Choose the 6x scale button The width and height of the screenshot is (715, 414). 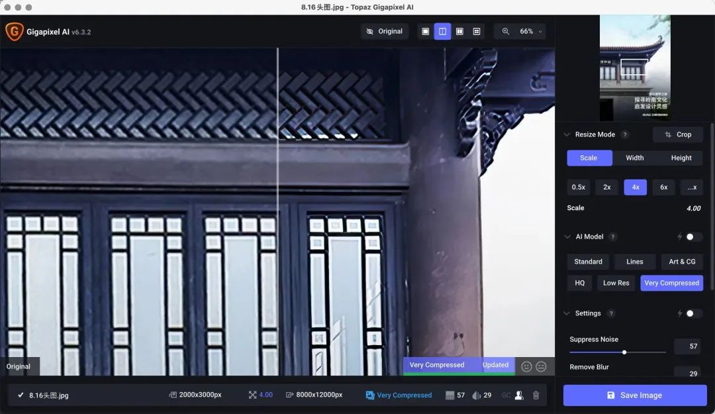coord(663,187)
